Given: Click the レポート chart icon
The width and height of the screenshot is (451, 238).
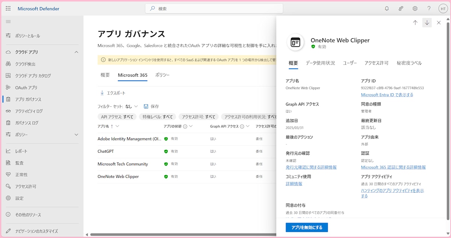Looking at the screenshot, I should point(8,151).
